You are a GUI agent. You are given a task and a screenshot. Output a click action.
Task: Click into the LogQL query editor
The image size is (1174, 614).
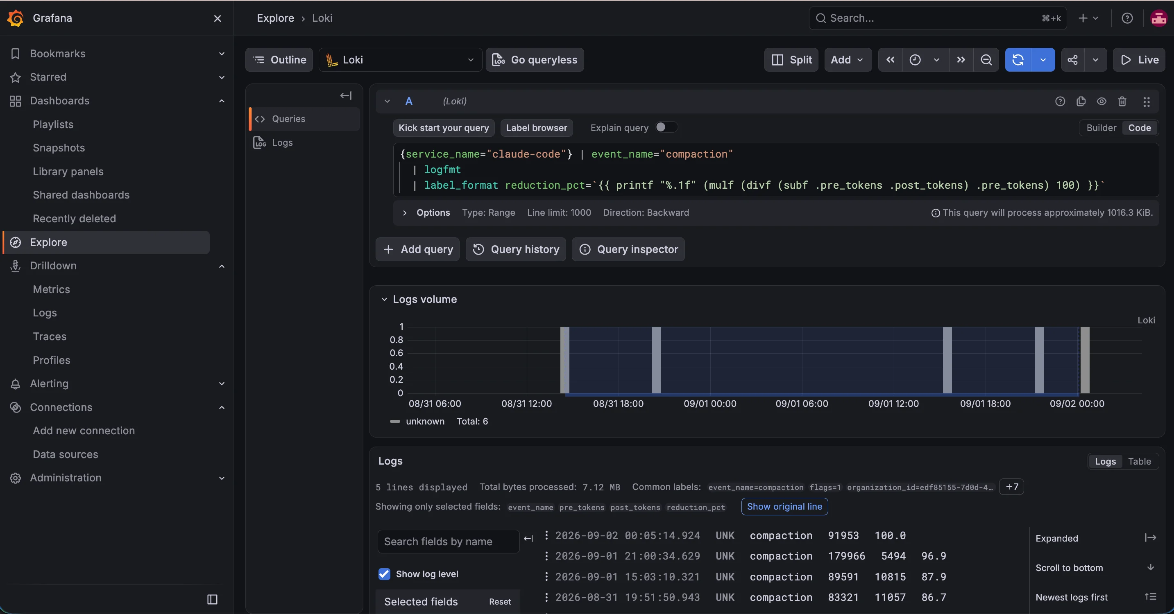point(776,170)
